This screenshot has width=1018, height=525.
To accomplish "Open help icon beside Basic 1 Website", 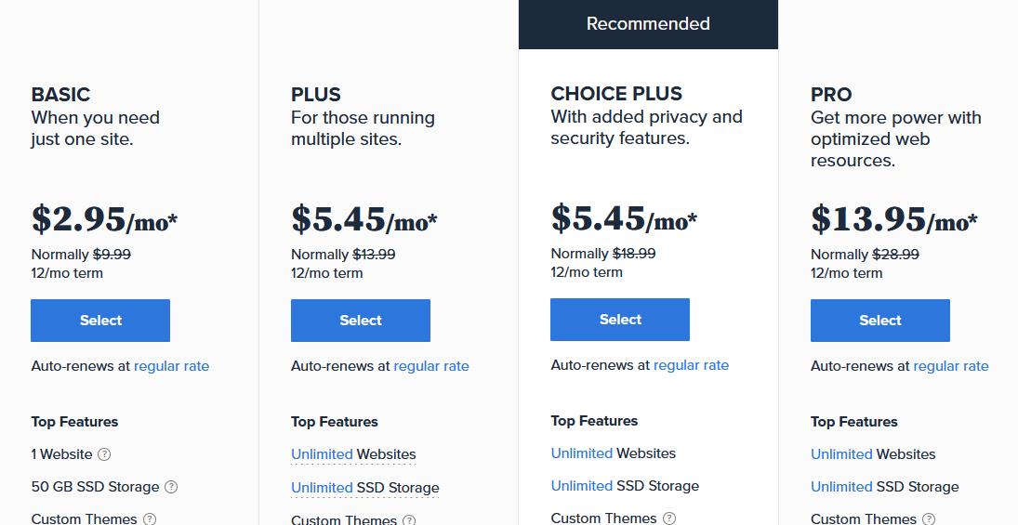I will 104,454.
